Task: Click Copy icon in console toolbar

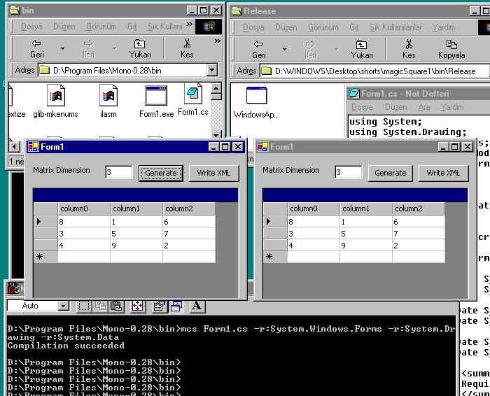Action: (x=101, y=306)
